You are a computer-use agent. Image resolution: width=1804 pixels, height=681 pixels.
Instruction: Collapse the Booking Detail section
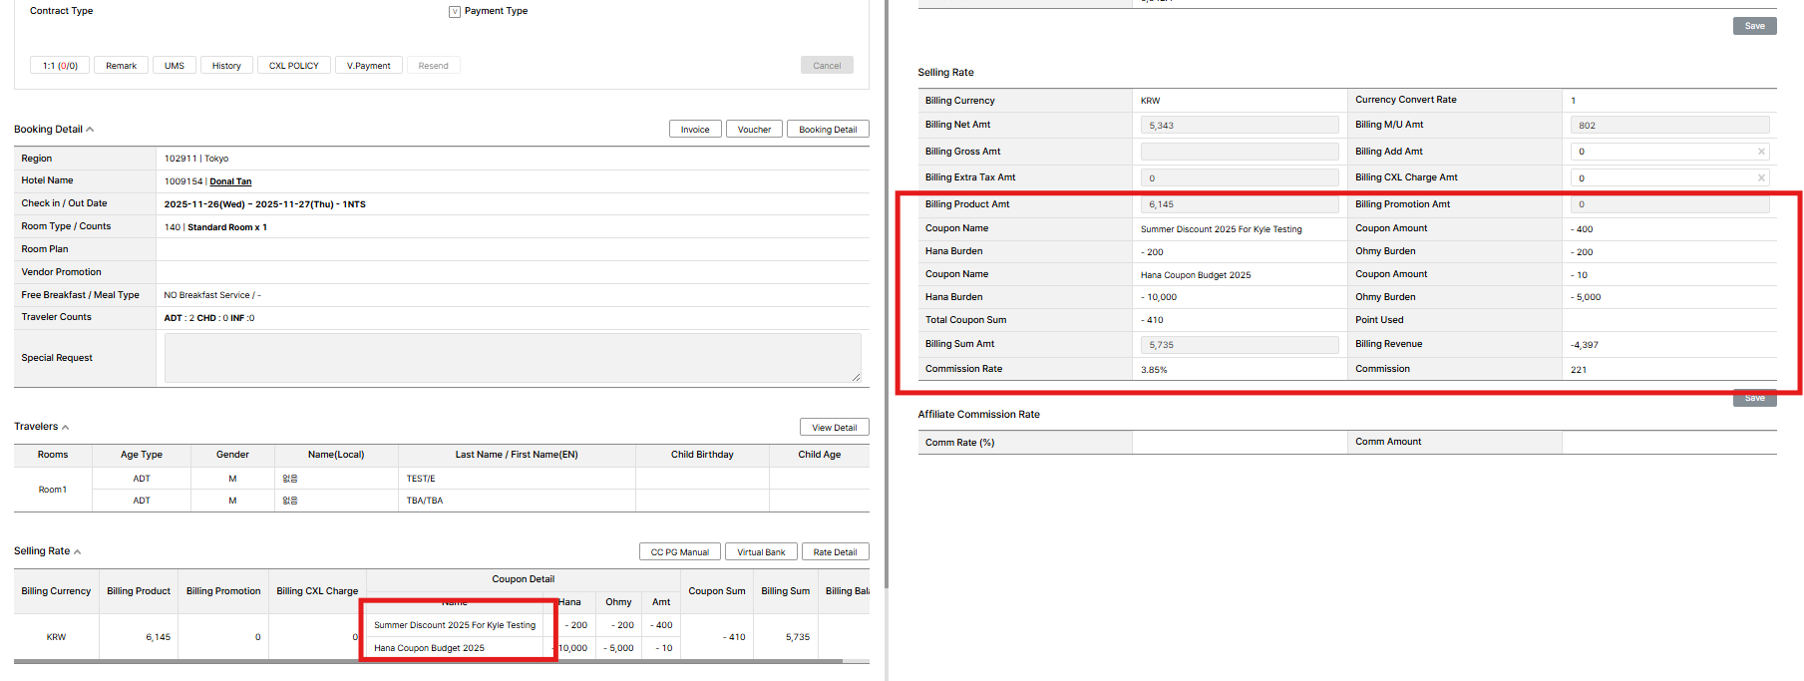click(90, 130)
